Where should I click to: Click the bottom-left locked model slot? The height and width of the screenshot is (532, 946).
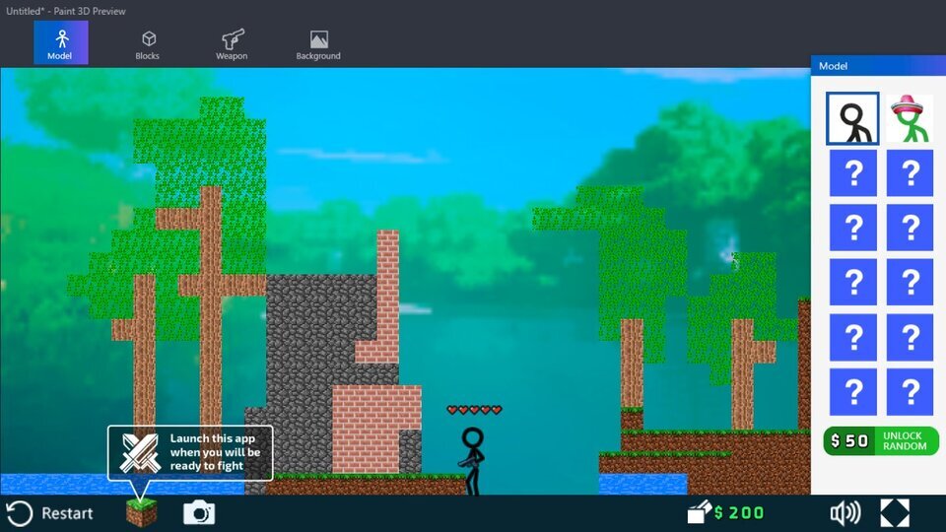[853, 392]
